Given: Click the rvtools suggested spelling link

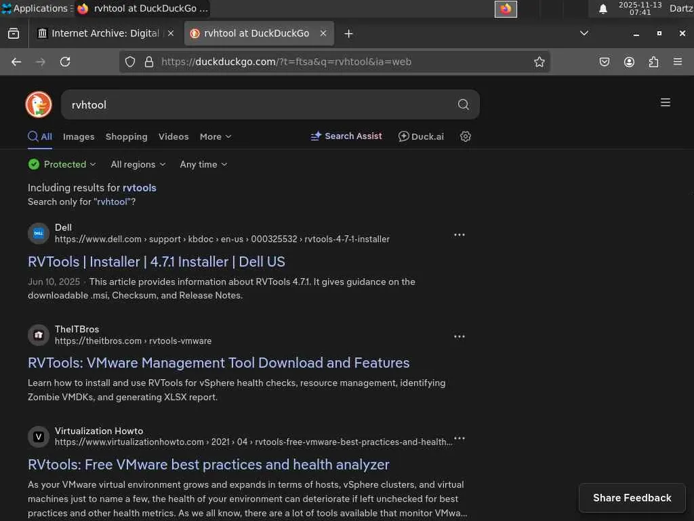Looking at the screenshot, I should [140, 188].
